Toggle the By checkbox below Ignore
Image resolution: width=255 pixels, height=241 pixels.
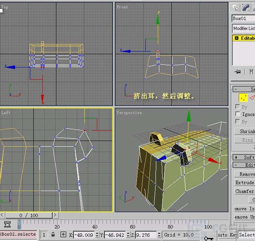click(238, 121)
